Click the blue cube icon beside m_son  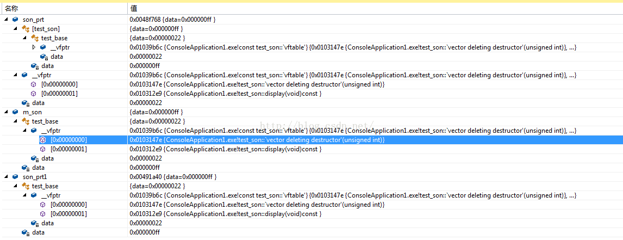pos(15,112)
